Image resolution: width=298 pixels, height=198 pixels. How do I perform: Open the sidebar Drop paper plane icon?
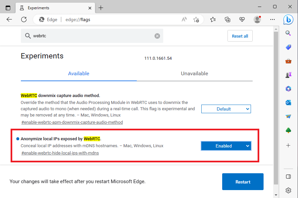tap(288, 116)
